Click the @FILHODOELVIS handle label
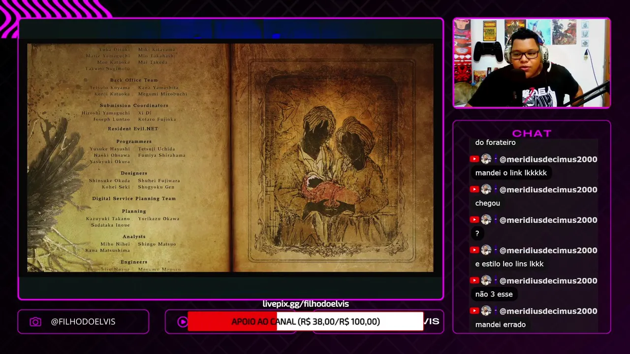Image resolution: width=630 pixels, height=354 pixels. coord(83,322)
